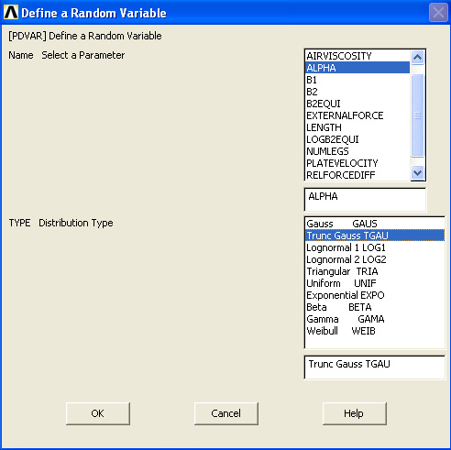The image size is (451, 450).
Task: Click the parameter list scroll up arrow
Action: pos(417,57)
